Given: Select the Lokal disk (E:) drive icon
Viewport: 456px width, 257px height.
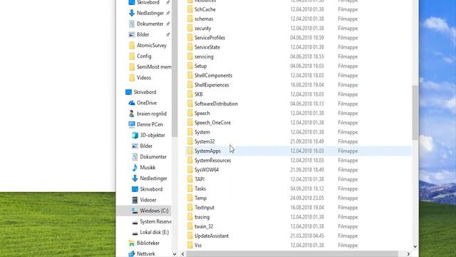Looking at the screenshot, I should [x=135, y=233].
